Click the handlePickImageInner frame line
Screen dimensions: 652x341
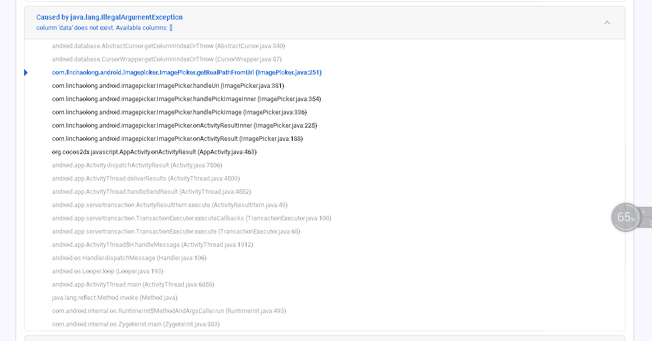coord(186,99)
